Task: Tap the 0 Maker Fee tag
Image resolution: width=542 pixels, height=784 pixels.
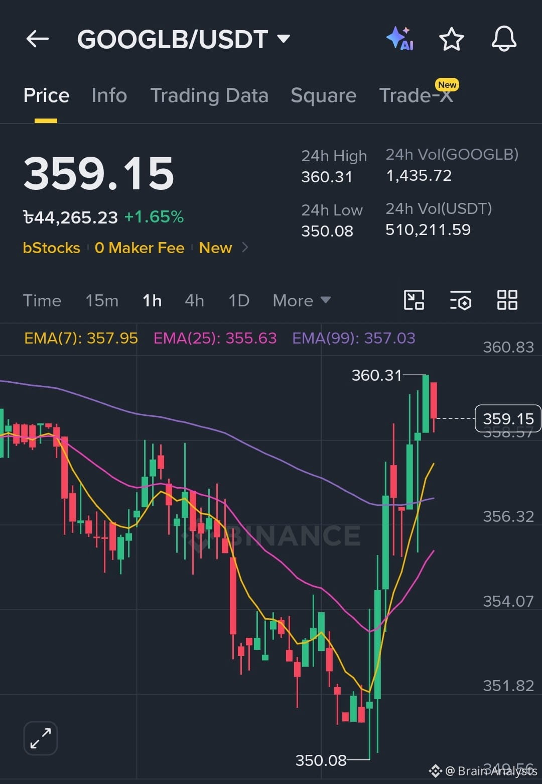Action: (x=140, y=248)
